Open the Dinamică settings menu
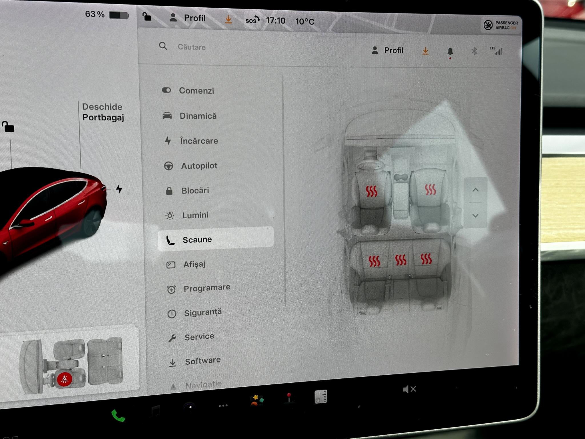This screenshot has height=439, width=585. pos(189,116)
